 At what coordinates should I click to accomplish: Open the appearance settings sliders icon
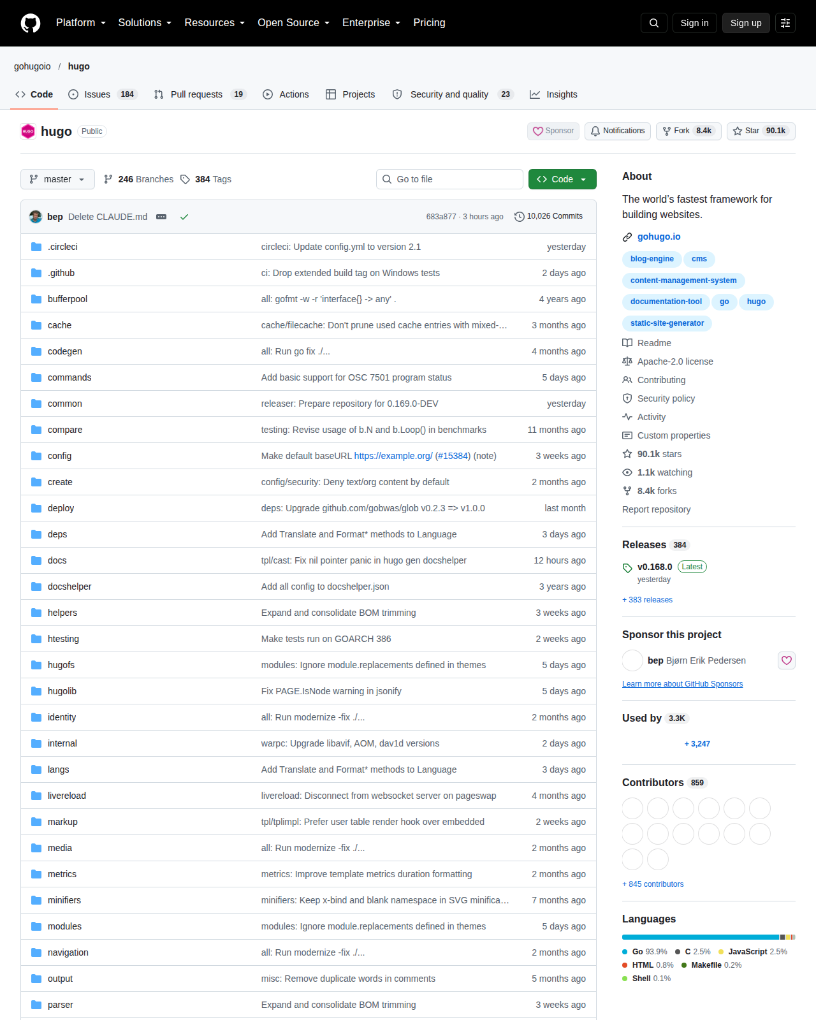tap(785, 23)
